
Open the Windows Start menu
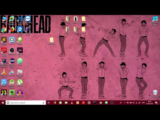pyautogui.click(x=3, y=103)
